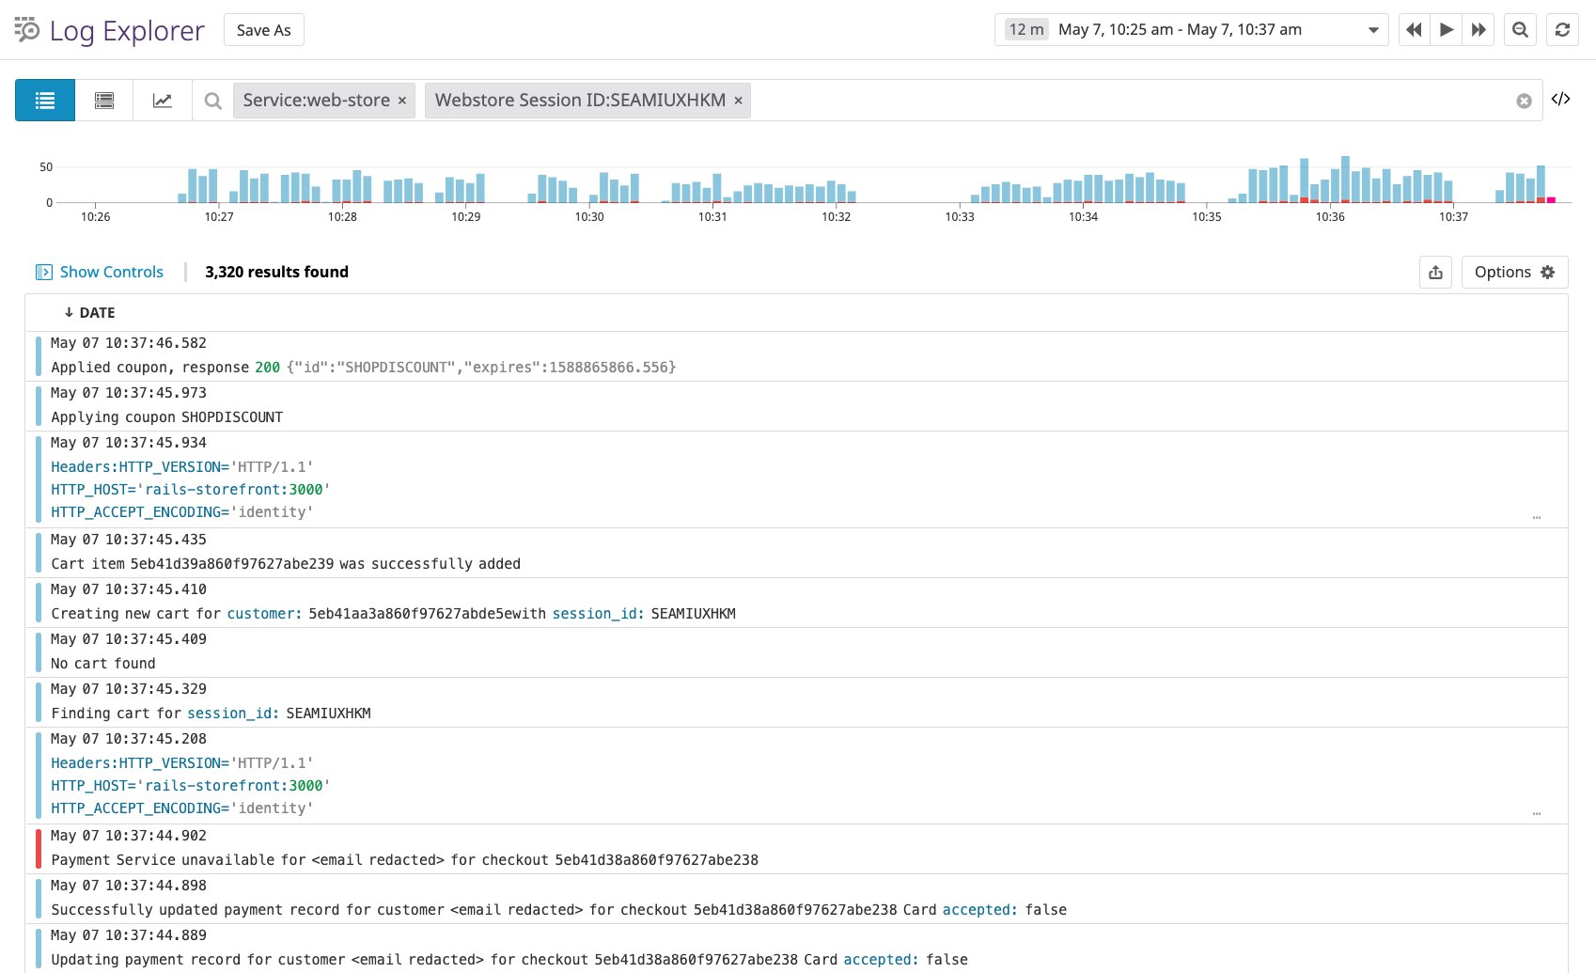
Task: Click the Save As button
Action: (263, 30)
